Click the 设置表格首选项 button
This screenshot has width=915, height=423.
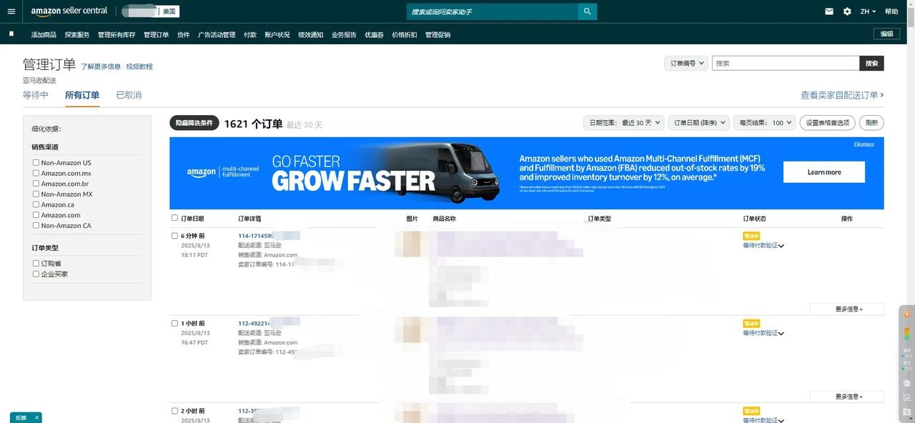click(x=828, y=122)
